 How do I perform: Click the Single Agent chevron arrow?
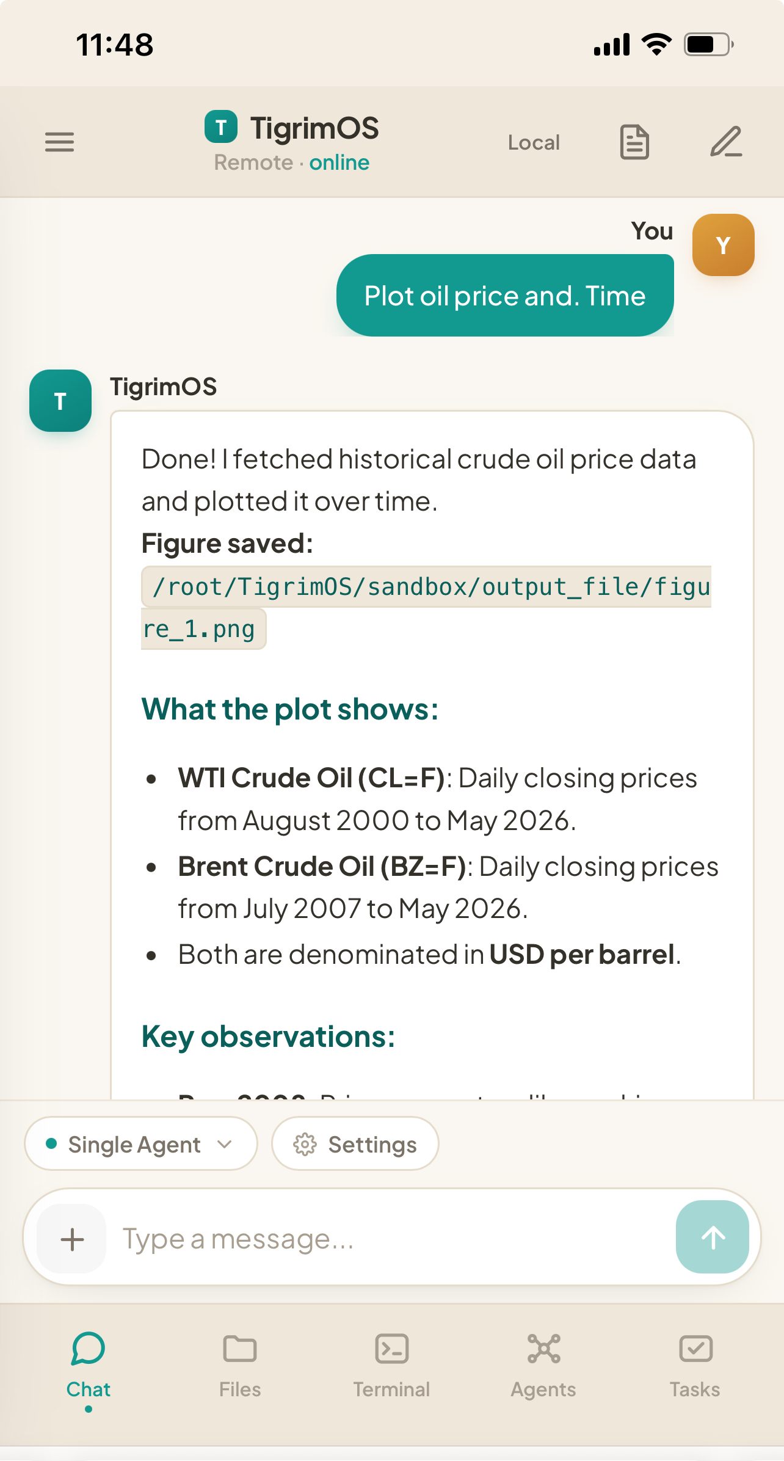pos(225,1144)
